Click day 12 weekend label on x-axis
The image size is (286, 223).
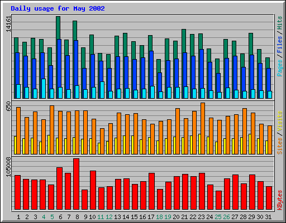[x=109, y=217]
